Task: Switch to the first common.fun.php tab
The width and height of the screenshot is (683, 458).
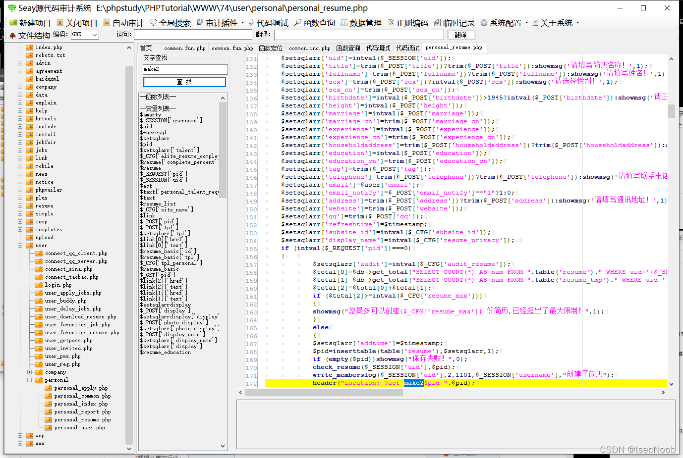Action: point(184,48)
